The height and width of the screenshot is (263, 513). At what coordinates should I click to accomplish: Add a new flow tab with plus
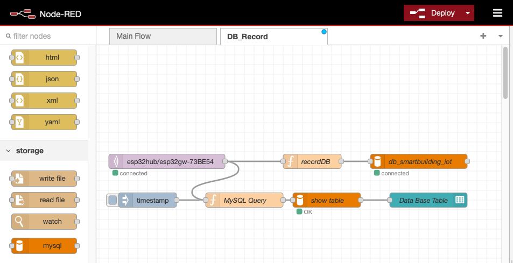(483, 36)
